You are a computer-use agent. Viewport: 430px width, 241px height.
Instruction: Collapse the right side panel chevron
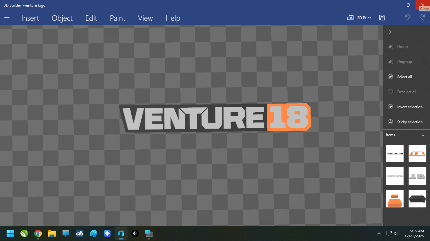click(390, 32)
